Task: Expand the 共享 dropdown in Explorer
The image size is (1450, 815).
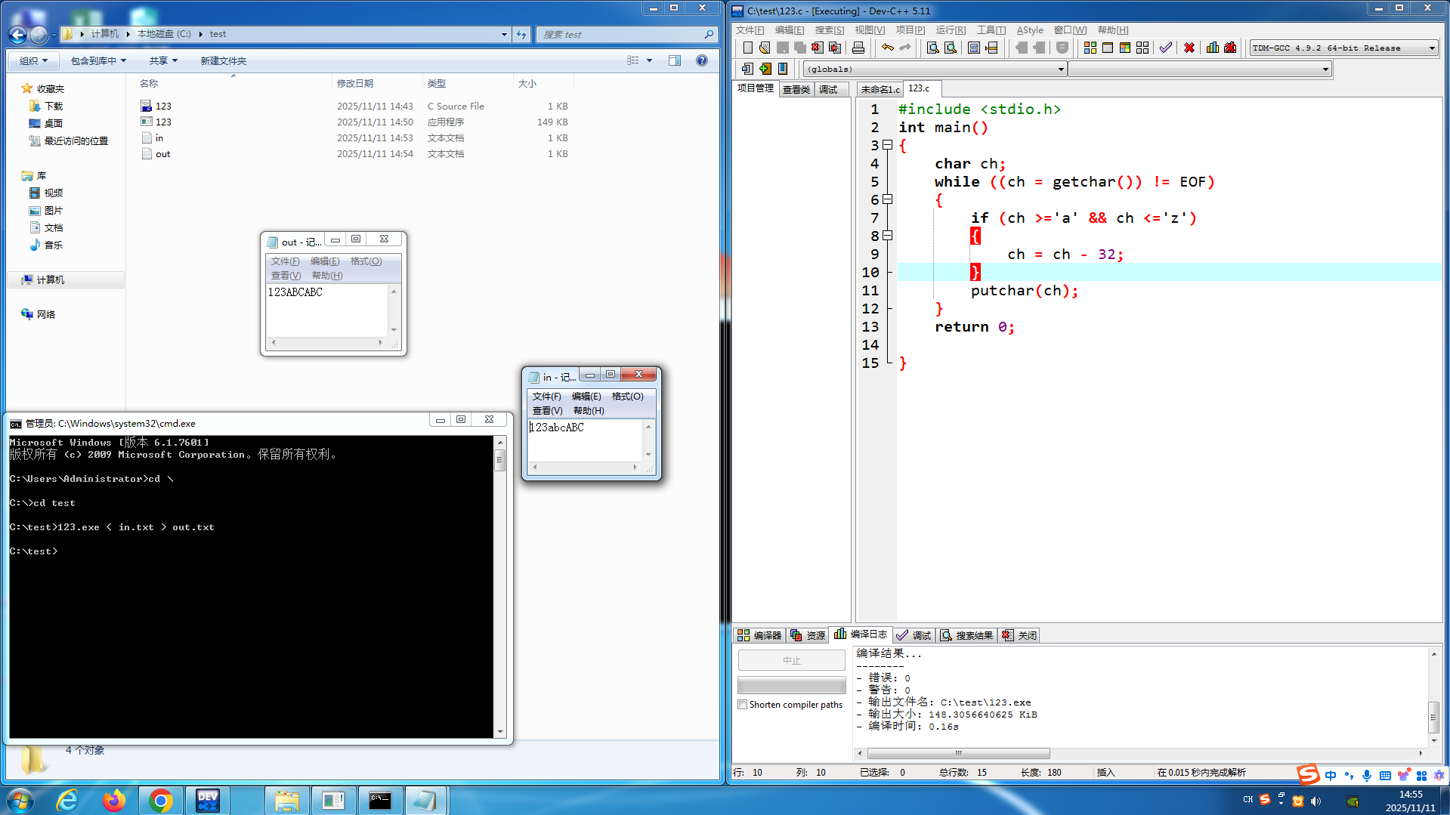Action: point(163,60)
